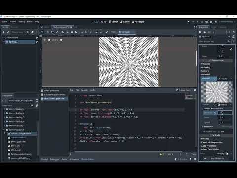Expand the Resource section under shader parameters
This screenshot has height=178, width=237.
208,126
